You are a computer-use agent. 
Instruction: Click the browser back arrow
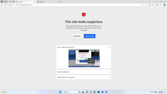pos(2,5)
